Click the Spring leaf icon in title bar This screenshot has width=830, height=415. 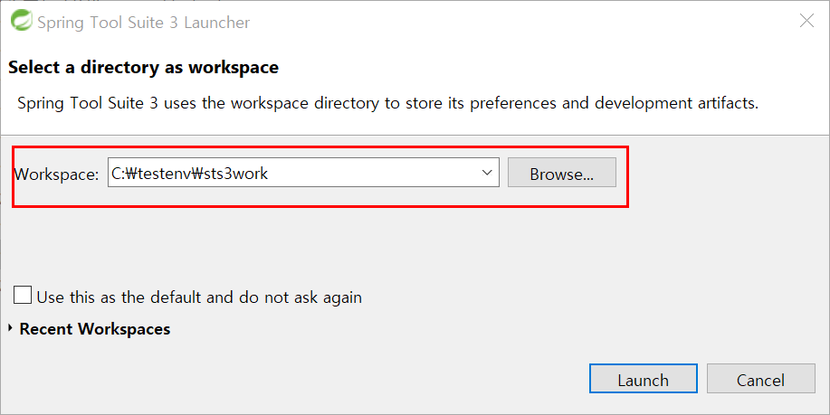21,21
